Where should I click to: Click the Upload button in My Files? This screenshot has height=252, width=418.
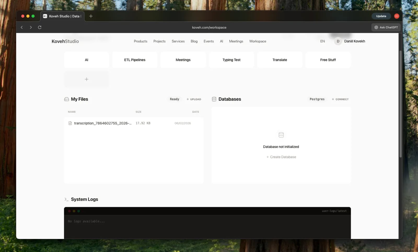(x=194, y=99)
